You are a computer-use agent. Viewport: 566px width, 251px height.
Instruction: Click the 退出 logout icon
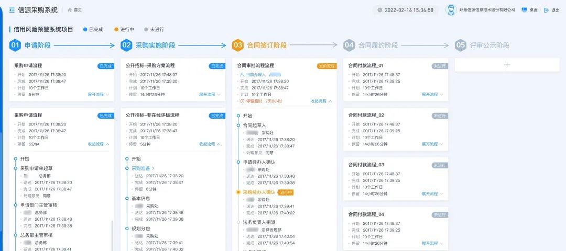[x=546, y=10]
